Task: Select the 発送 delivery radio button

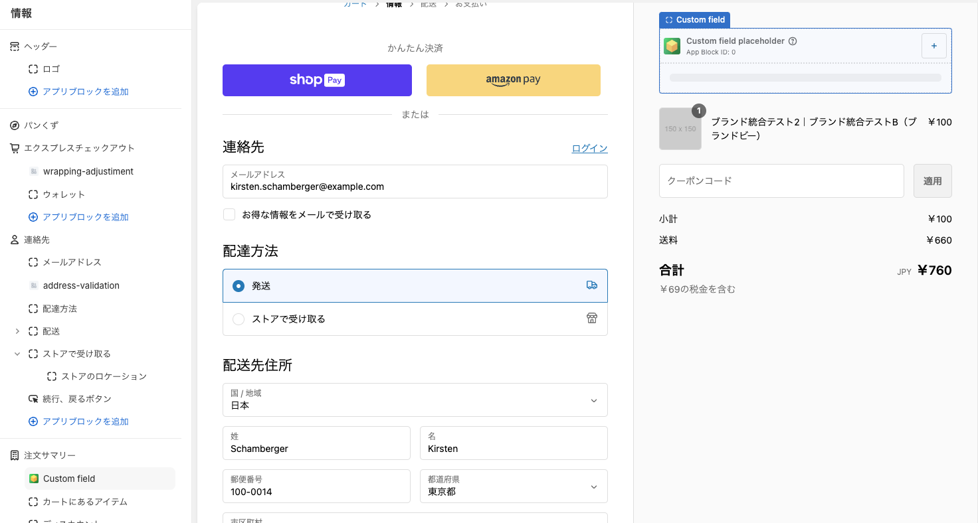Action: point(239,286)
